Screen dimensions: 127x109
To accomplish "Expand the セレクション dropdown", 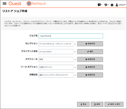I will click(75, 44).
